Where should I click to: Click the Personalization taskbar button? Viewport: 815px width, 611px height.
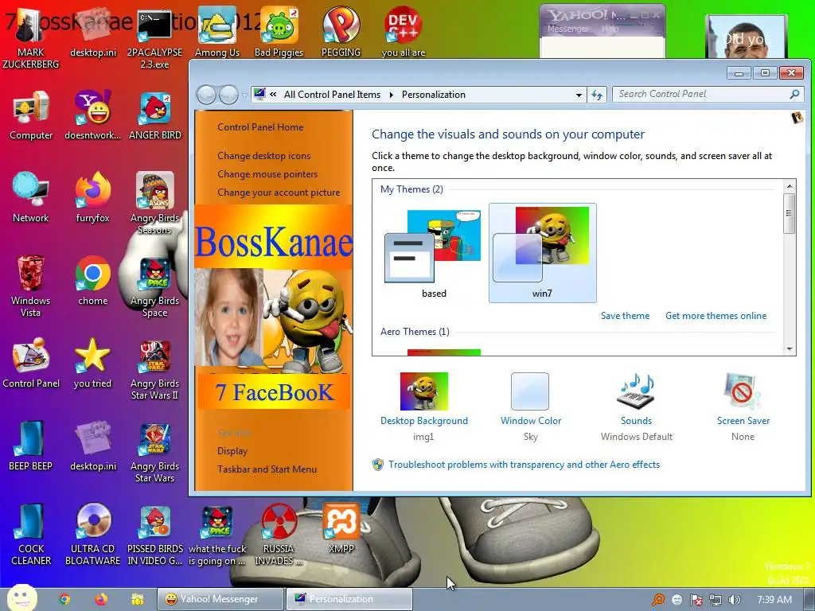point(349,599)
